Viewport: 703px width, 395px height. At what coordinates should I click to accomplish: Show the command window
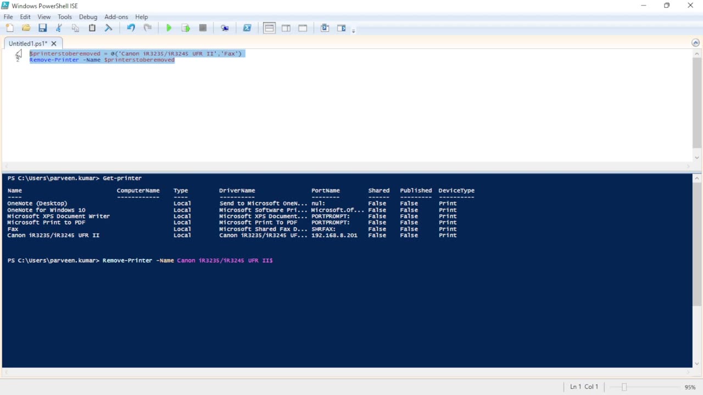click(x=325, y=28)
